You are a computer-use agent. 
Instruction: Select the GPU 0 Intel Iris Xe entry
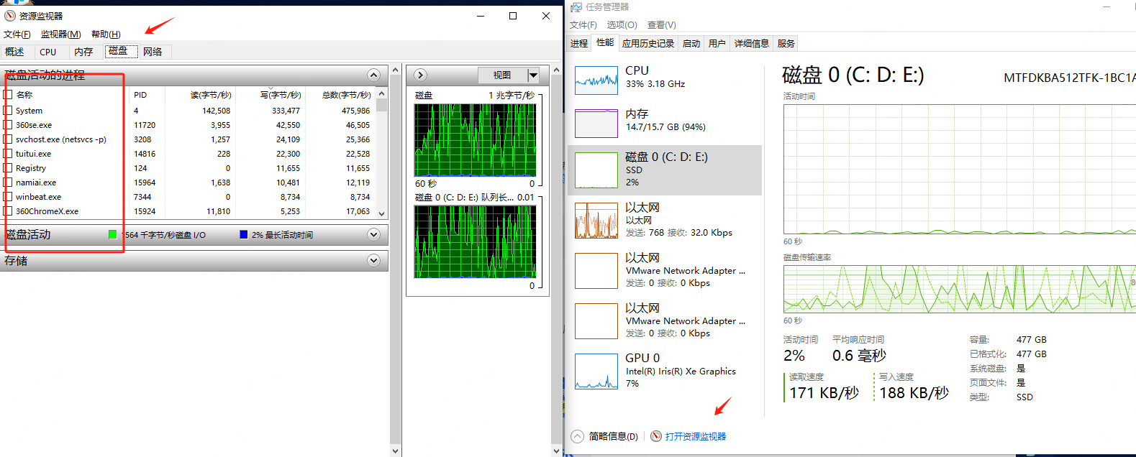point(665,371)
